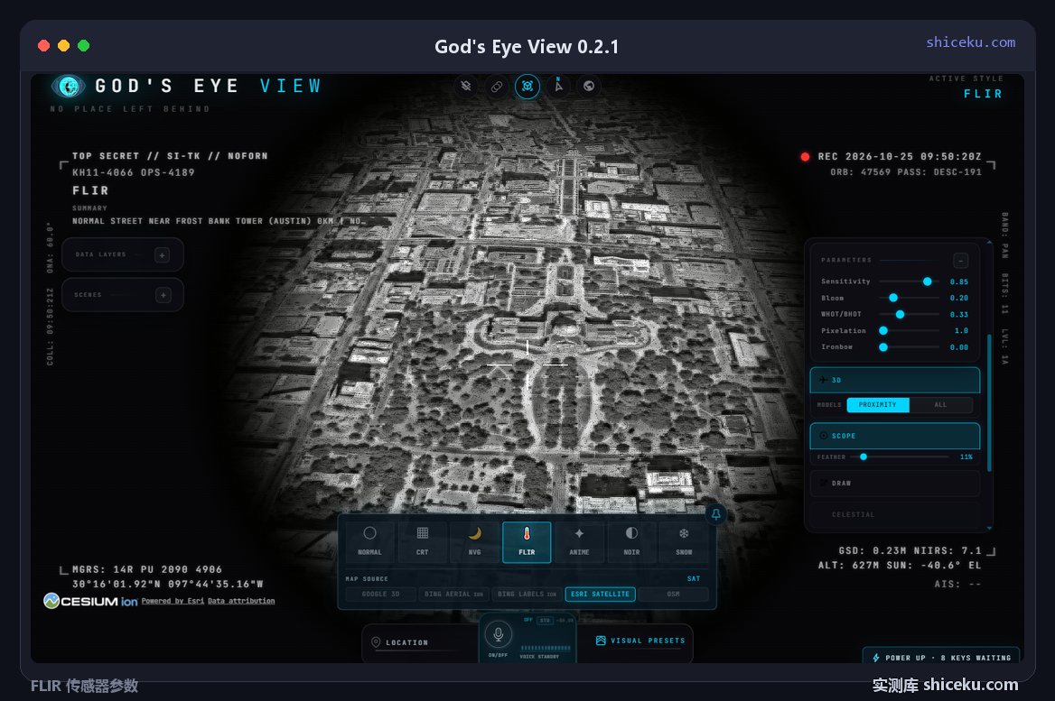The height and width of the screenshot is (701, 1055).
Task: Adjust the Pixelation slider
Action: pos(909,331)
